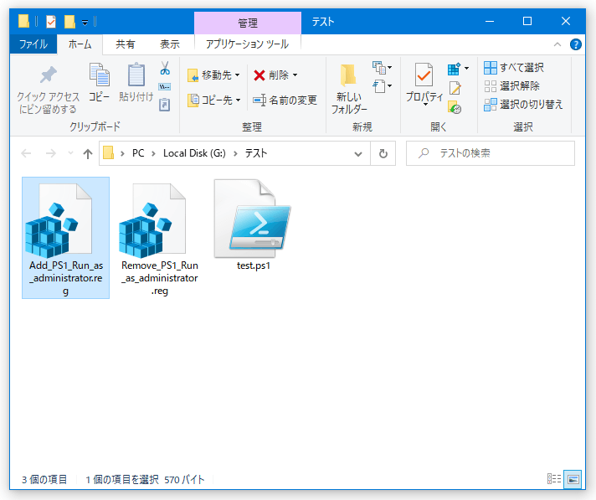Click the Copy path icon

click(x=165, y=87)
